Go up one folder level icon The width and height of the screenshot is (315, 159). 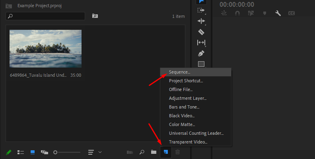point(9,6)
